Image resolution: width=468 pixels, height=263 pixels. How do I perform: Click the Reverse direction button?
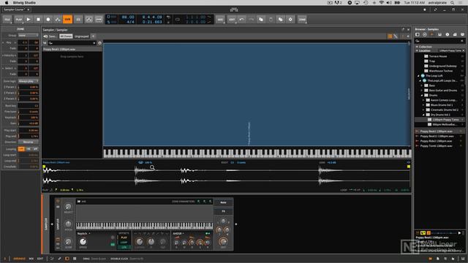pyautogui.click(x=29, y=142)
